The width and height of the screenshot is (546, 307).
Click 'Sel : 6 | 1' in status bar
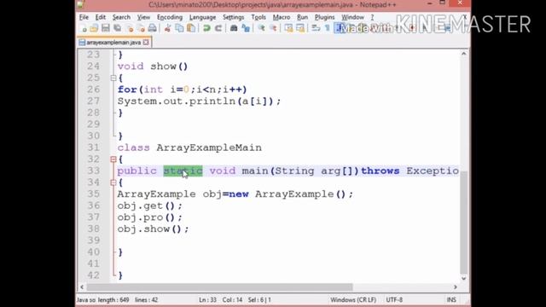(x=259, y=299)
